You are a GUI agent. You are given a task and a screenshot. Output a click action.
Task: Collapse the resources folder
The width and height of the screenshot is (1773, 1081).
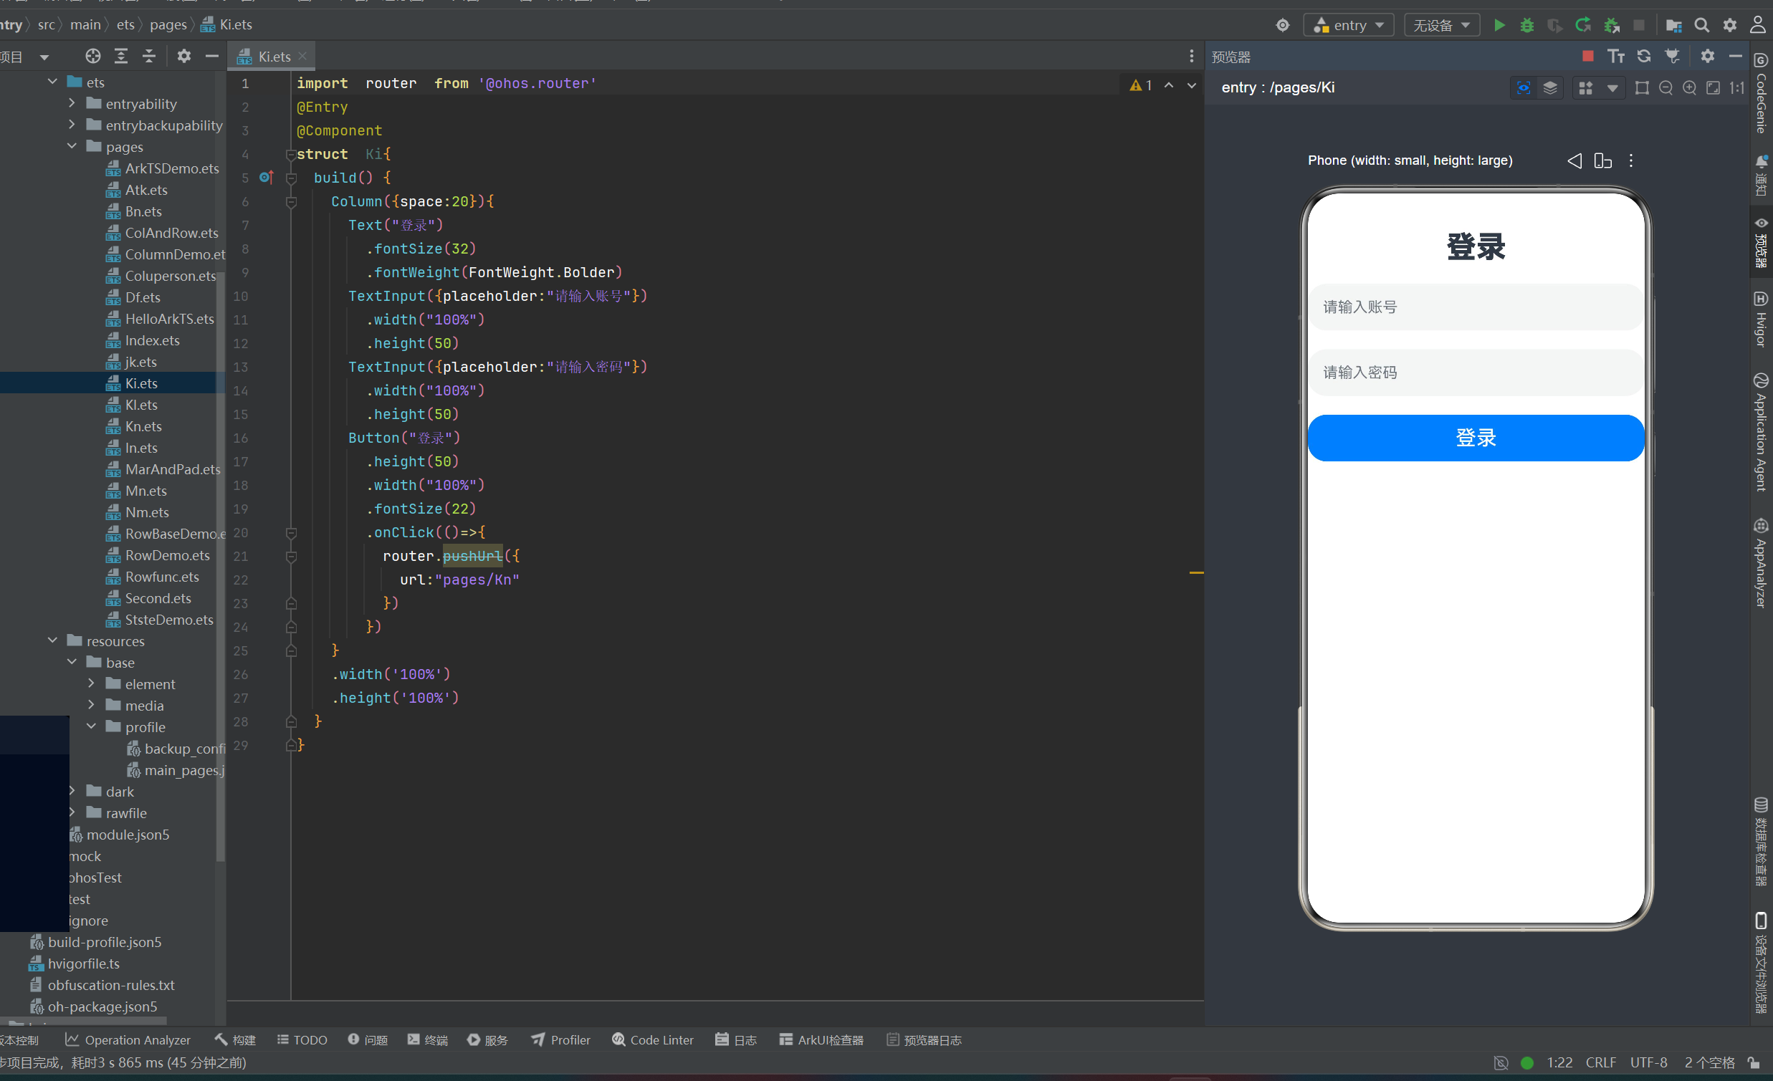tap(52, 640)
